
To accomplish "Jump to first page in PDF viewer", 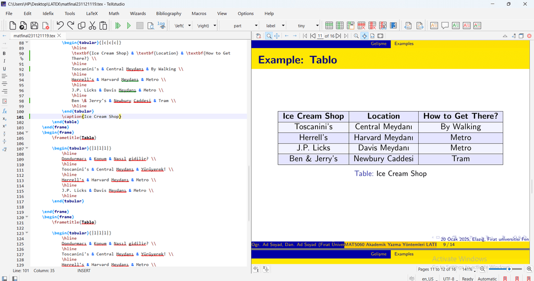I will [305, 36].
